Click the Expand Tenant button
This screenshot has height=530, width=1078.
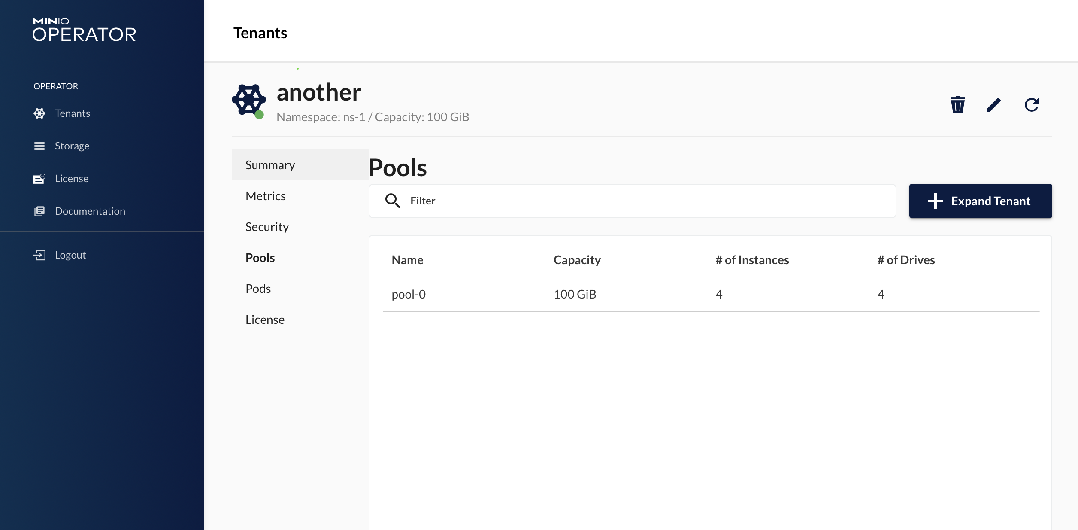coord(981,201)
